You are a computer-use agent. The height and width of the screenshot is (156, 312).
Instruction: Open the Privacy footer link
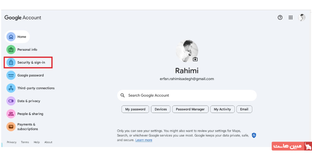pos(12,142)
